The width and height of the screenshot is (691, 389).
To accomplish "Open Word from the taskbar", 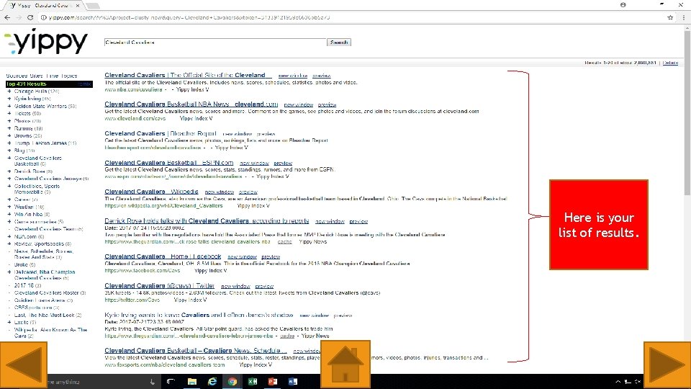I will (293, 382).
